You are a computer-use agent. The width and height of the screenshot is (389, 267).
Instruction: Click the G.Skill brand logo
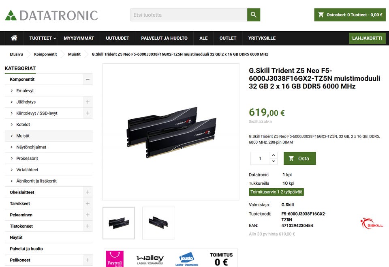click(372, 223)
